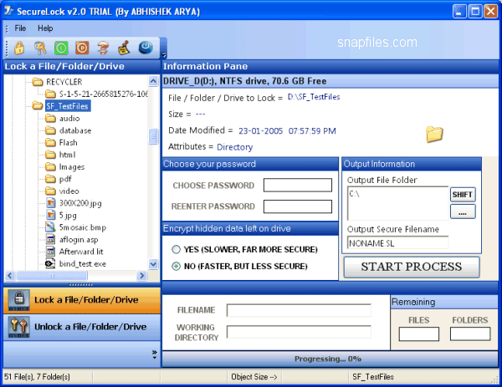Click the green square toolbar icon
The image size is (502, 387).
[x=61, y=48]
